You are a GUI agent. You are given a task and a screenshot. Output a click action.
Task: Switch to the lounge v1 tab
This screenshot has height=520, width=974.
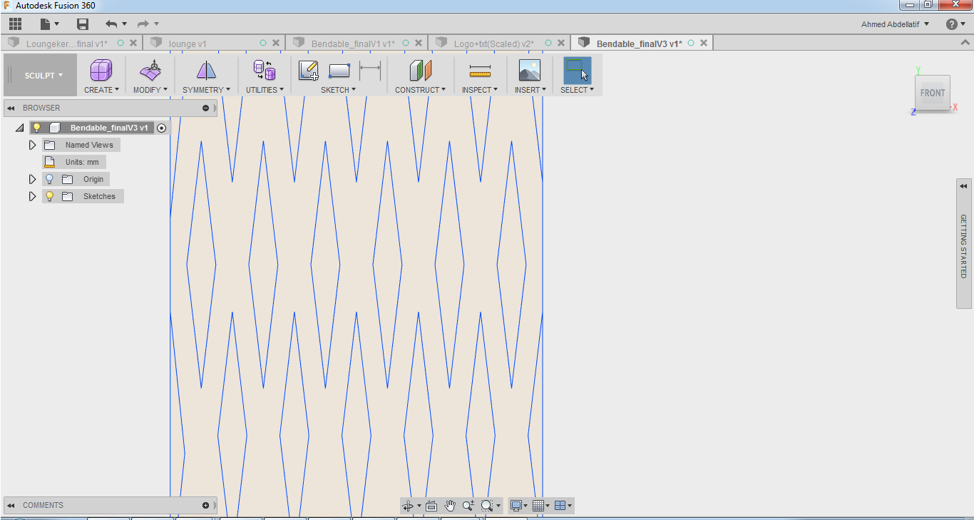click(x=188, y=44)
